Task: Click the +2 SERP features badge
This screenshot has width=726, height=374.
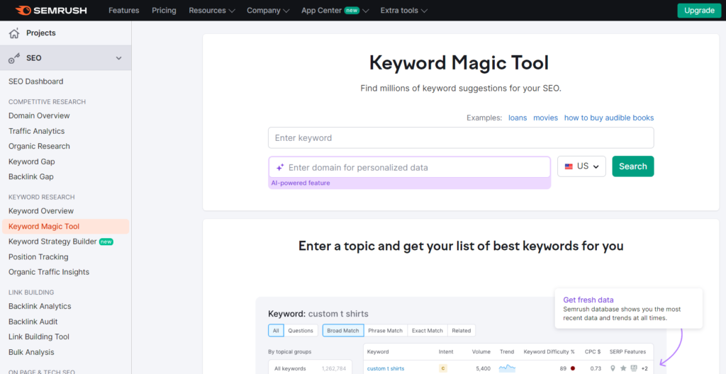Action: (644, 368)
